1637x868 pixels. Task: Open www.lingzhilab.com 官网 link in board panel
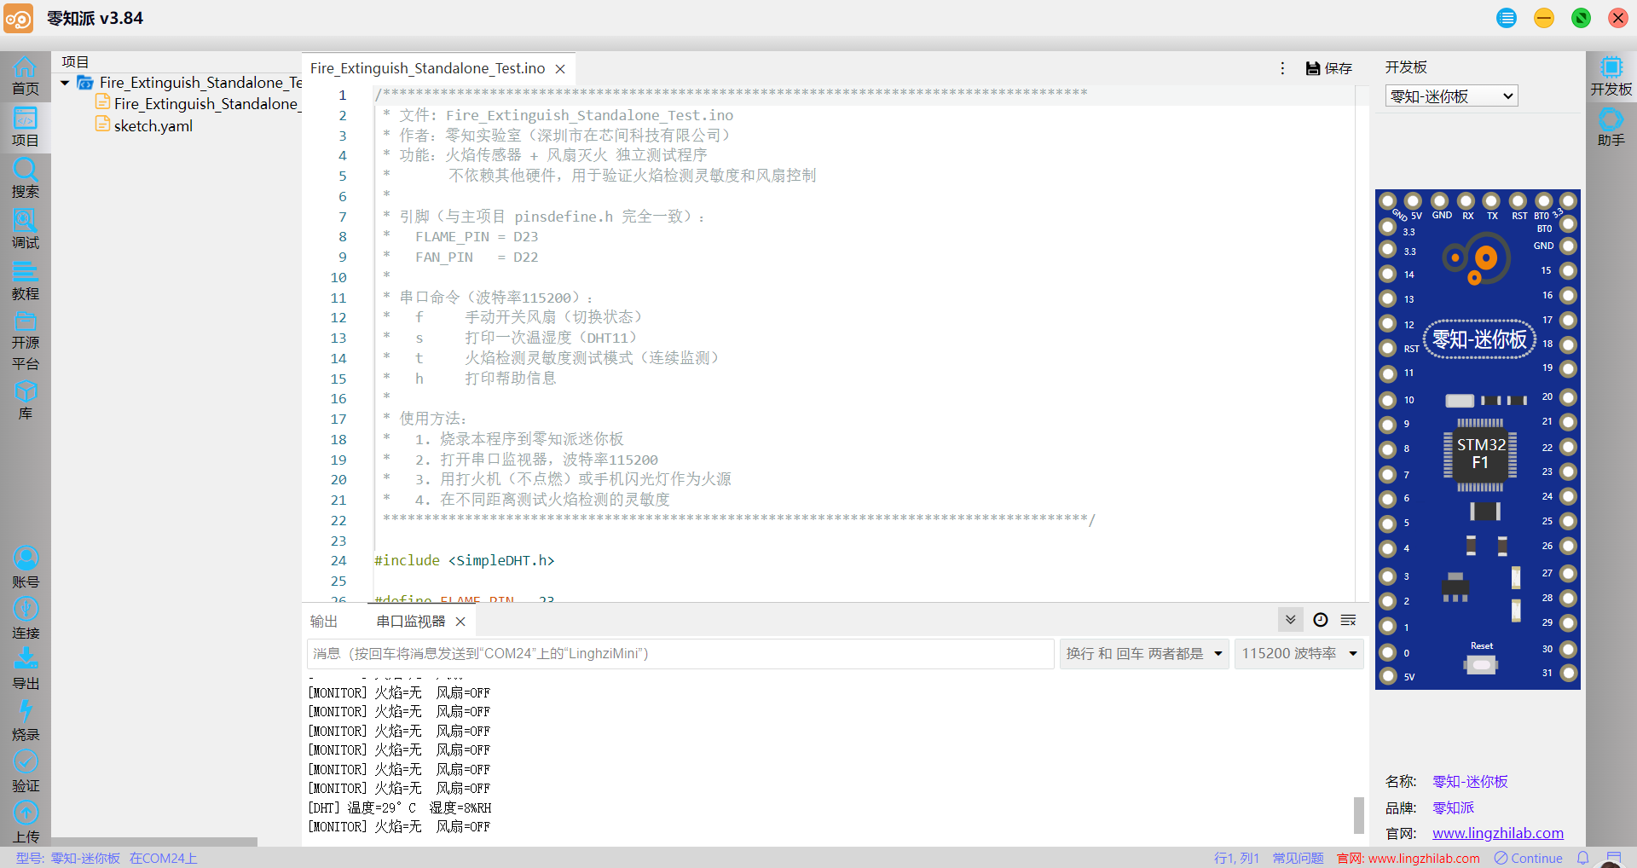pyautogui.click(x=1498, y=833)
